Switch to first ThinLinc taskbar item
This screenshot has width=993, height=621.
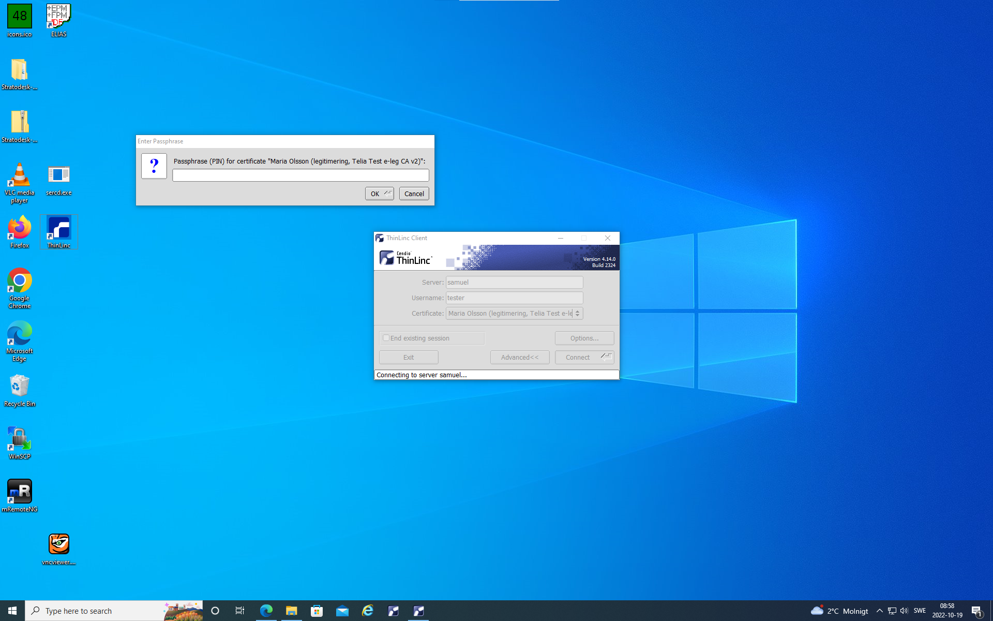coord(393,611)
